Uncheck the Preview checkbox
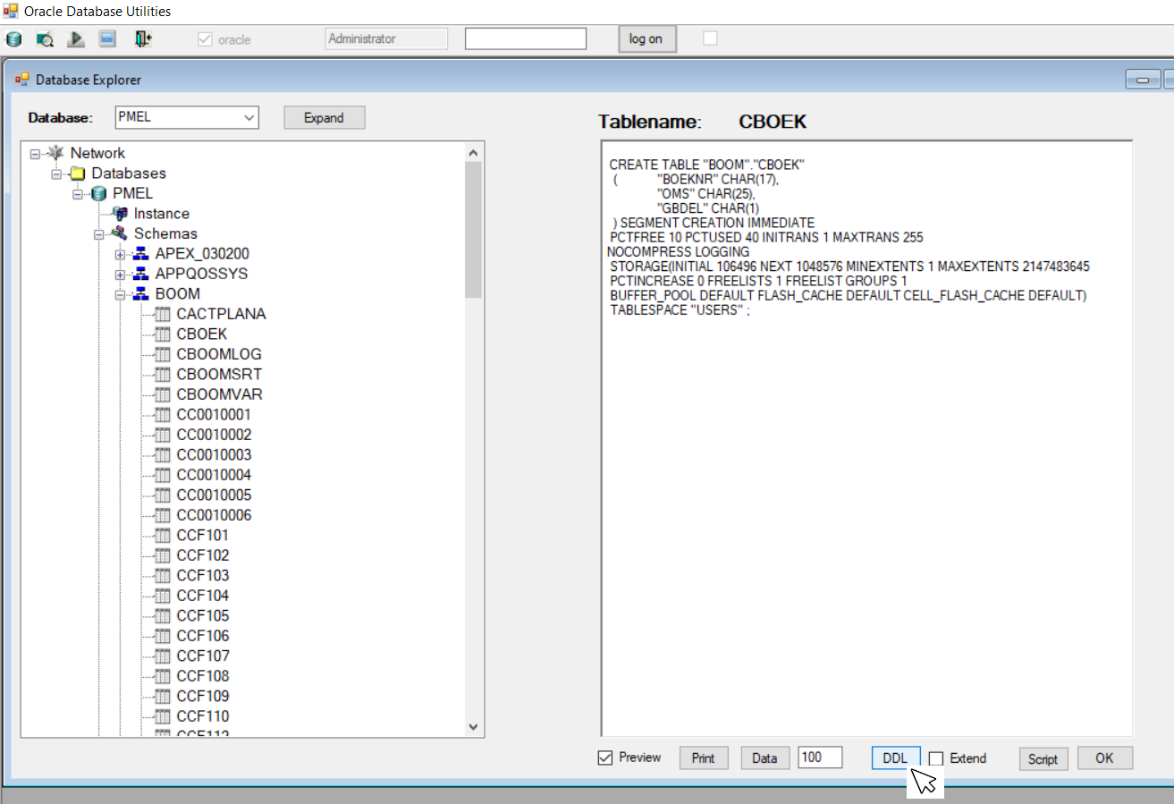Image resolution: width=1174 pixels, height=804 pixels. tap(605, 758)
